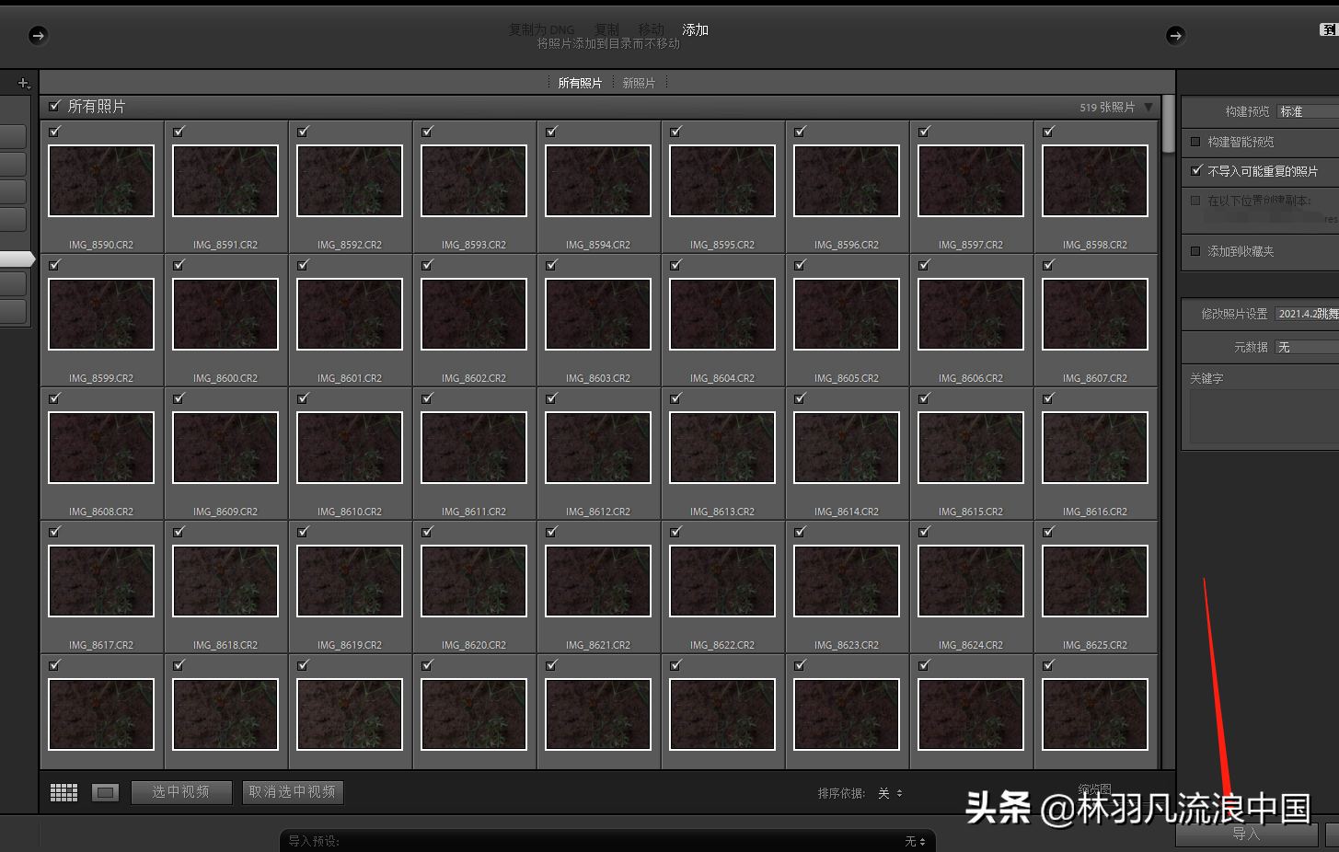Image resolution: width=1339 pixels, height=852 pixels.
Task: Open the 排序依据 sort dropdown
Action: click(x=889, y=792)
